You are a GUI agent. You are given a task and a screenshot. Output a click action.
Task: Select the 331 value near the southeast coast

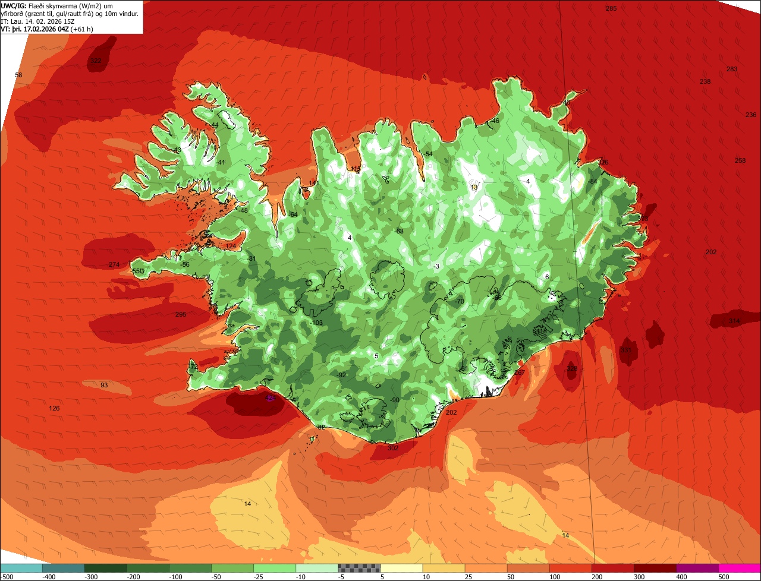tap(626, 351)
